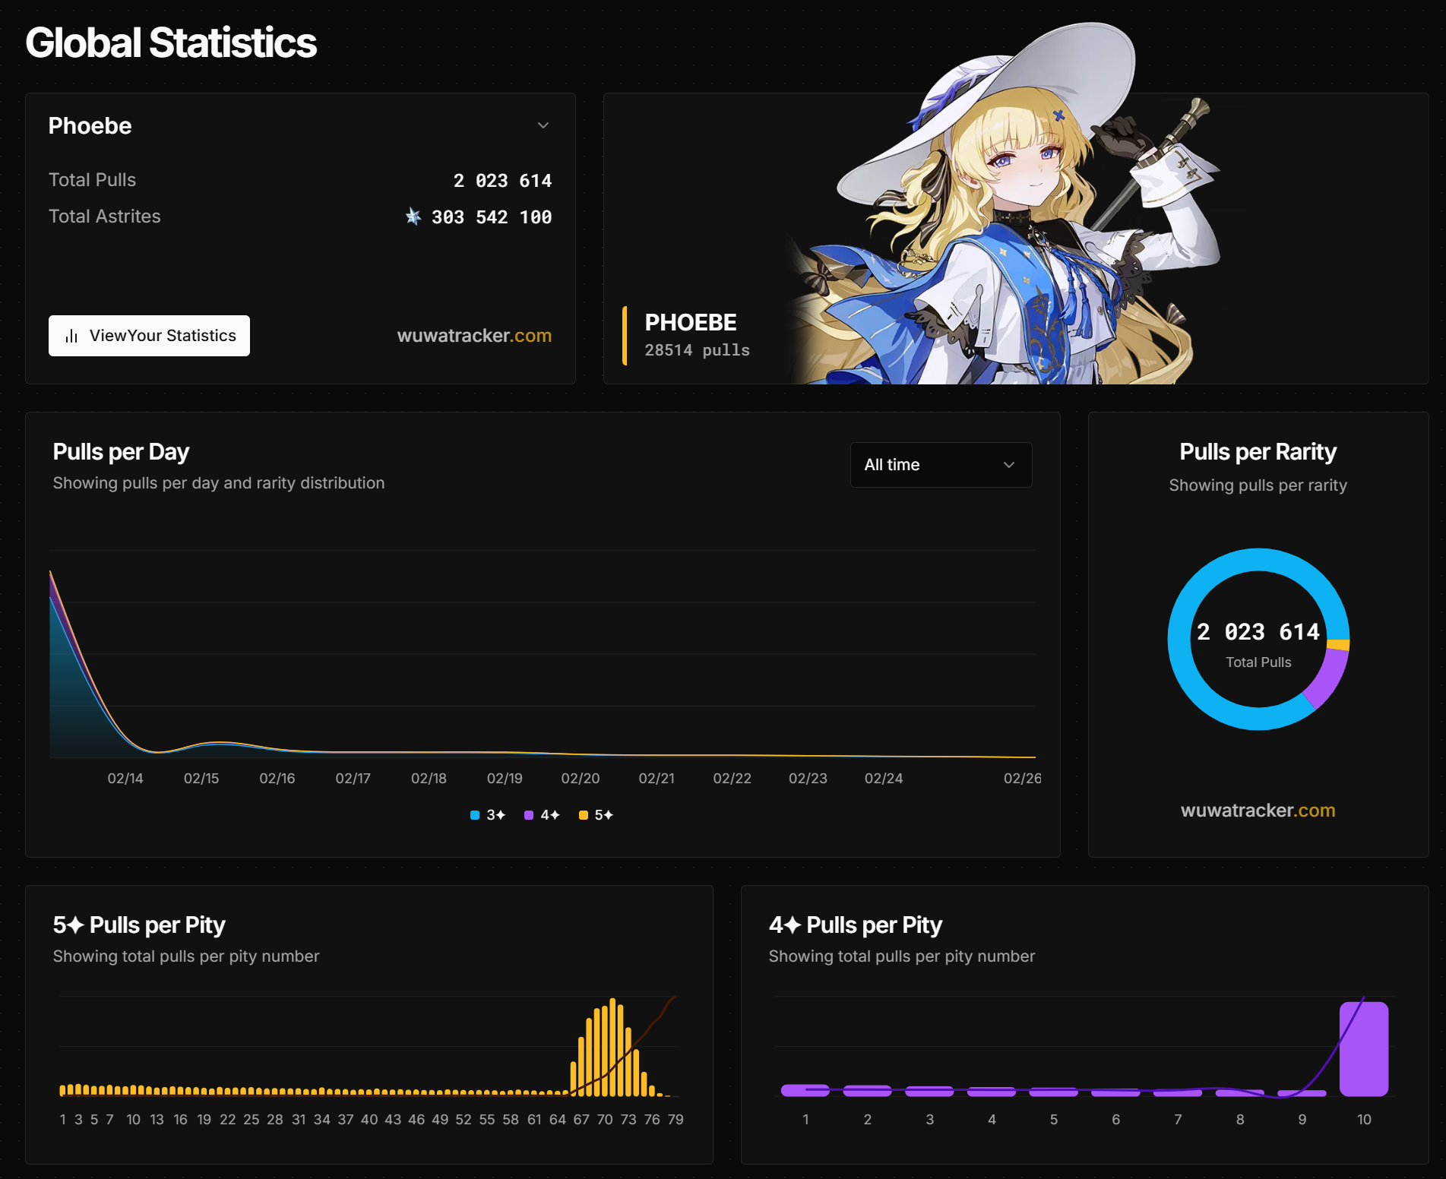Screen dimensions: 1446x1179
Task: Click the 5✦ pity axis label 70
Action: [x=605, y=1119]
